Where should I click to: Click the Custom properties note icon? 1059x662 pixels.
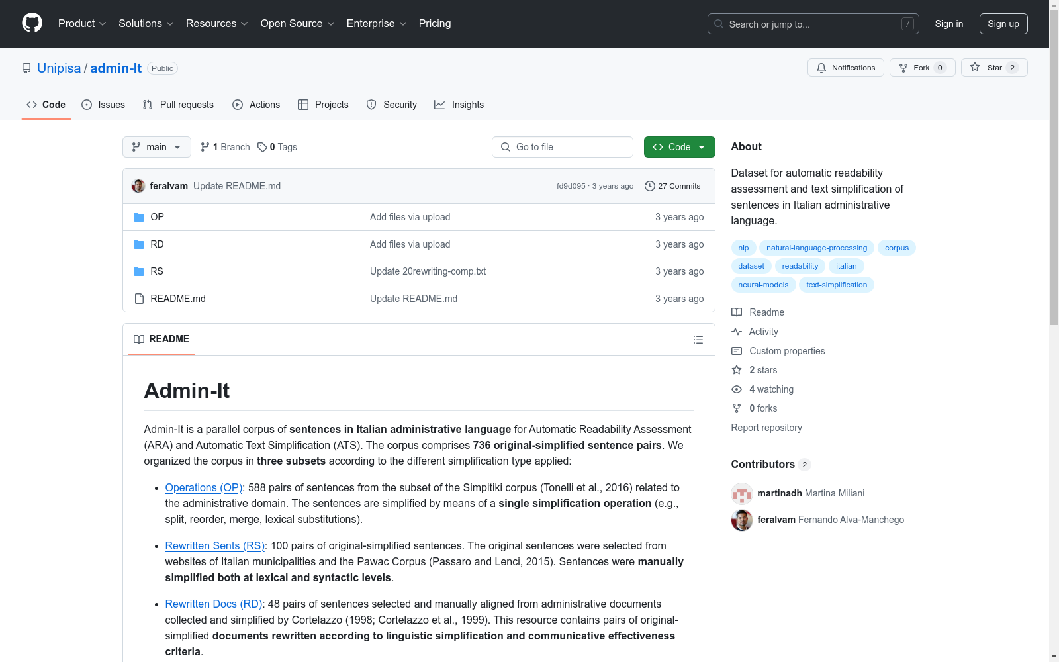coord(737,351)
